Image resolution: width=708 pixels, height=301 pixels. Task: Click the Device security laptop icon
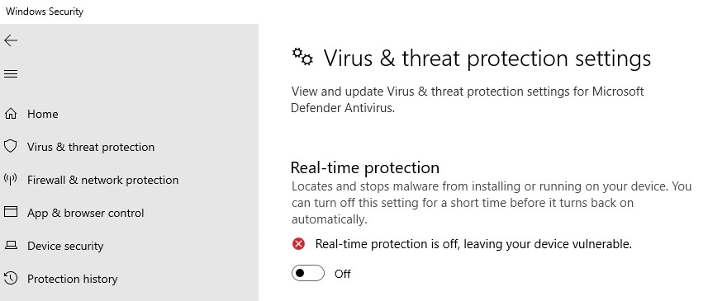tap(11, 246)
